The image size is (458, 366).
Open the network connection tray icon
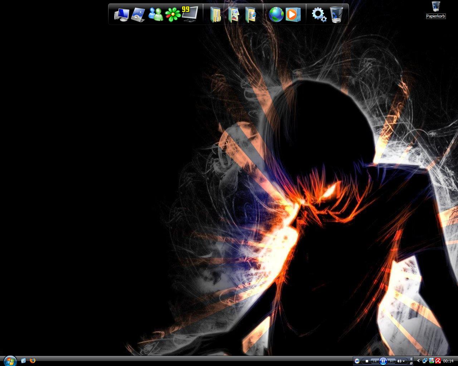425,361
